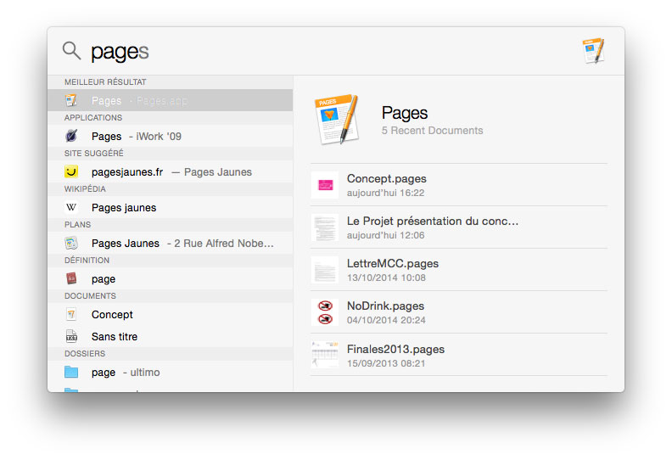Click 'aujourd'hui 16:22' timestamp
The width and height of the screenshot is (672, 460).
[x=385, y=193]
